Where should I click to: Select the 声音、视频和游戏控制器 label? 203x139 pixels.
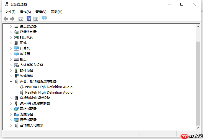38,81
